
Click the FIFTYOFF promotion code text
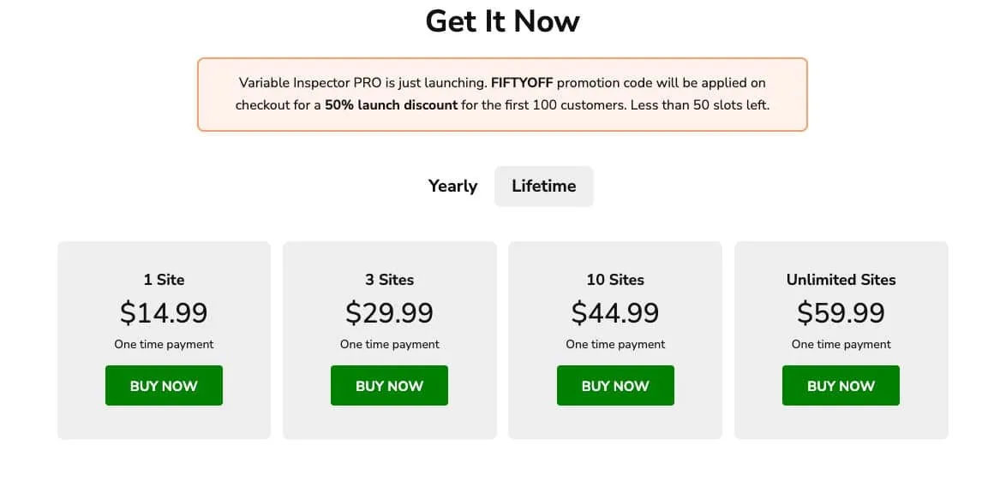[x=521, y=83]
